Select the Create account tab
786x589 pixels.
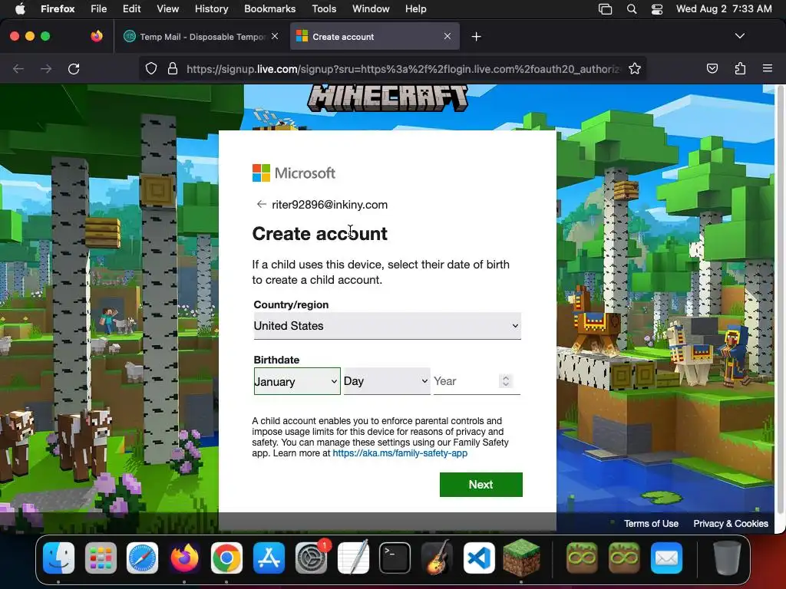click(375, 37)
